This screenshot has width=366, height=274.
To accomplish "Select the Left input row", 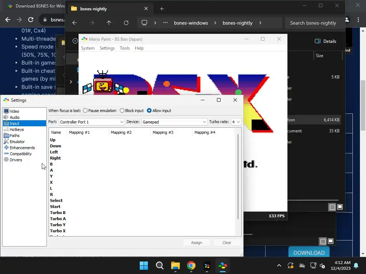I will tap(142, 152).
